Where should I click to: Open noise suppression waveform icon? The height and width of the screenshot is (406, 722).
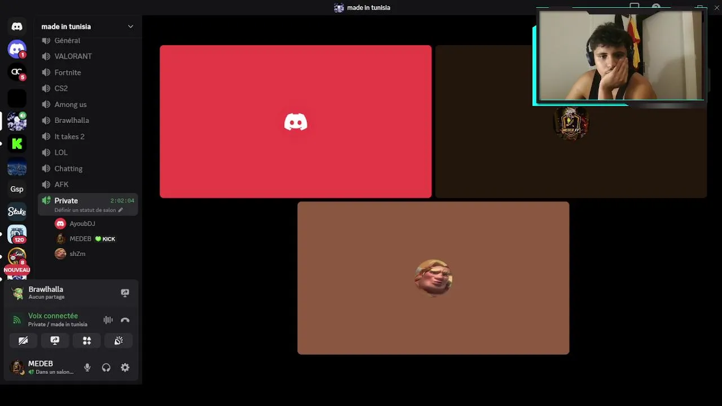tap(108, 320)
